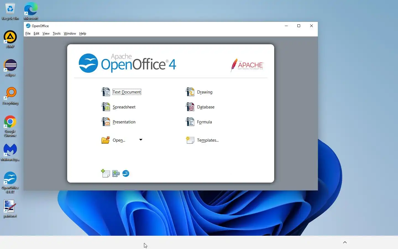Maximize the OpenOffice window
The image size is (398, 249).
click(x=299, y=26)
